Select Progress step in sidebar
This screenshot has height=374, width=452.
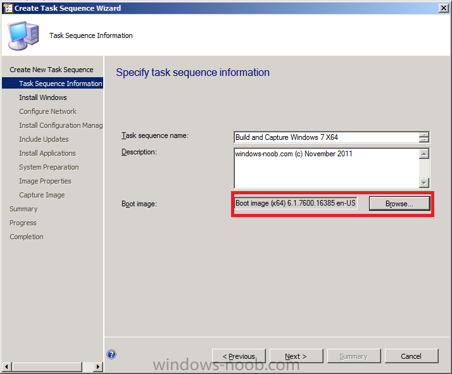click(x=23, y=223)
